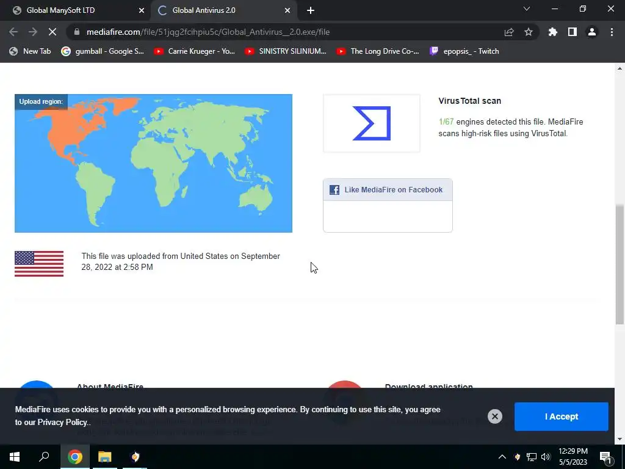This screenshot has width=625, height=469.
Task: Click the Facebook logo icon
Action: (x=334, y=190)
